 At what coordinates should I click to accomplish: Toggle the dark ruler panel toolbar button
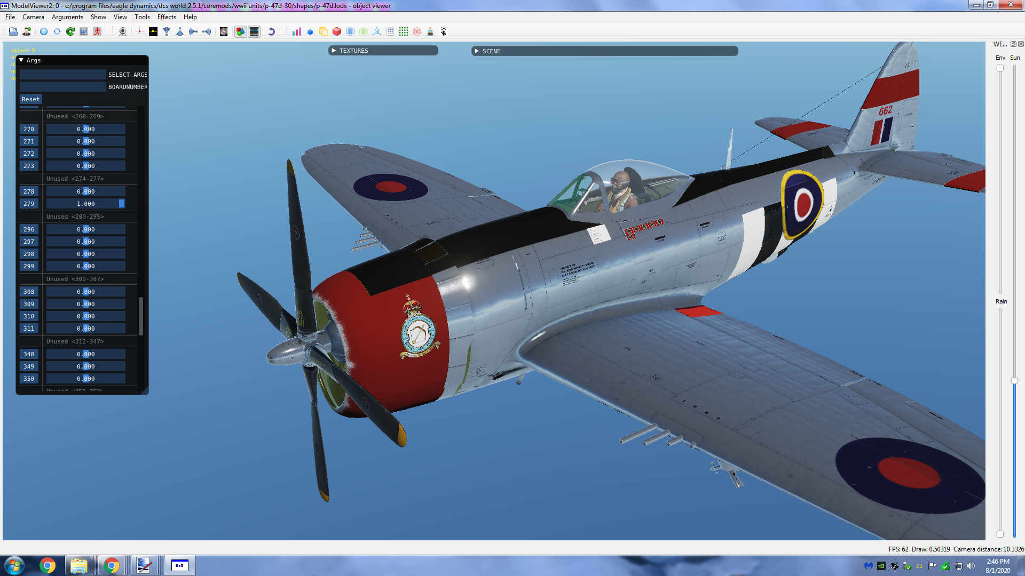[x=254, y=31]
